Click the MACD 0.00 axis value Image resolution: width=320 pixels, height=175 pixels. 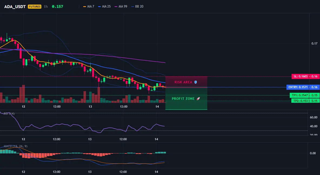pyautogui.click(x=313, y=153)
